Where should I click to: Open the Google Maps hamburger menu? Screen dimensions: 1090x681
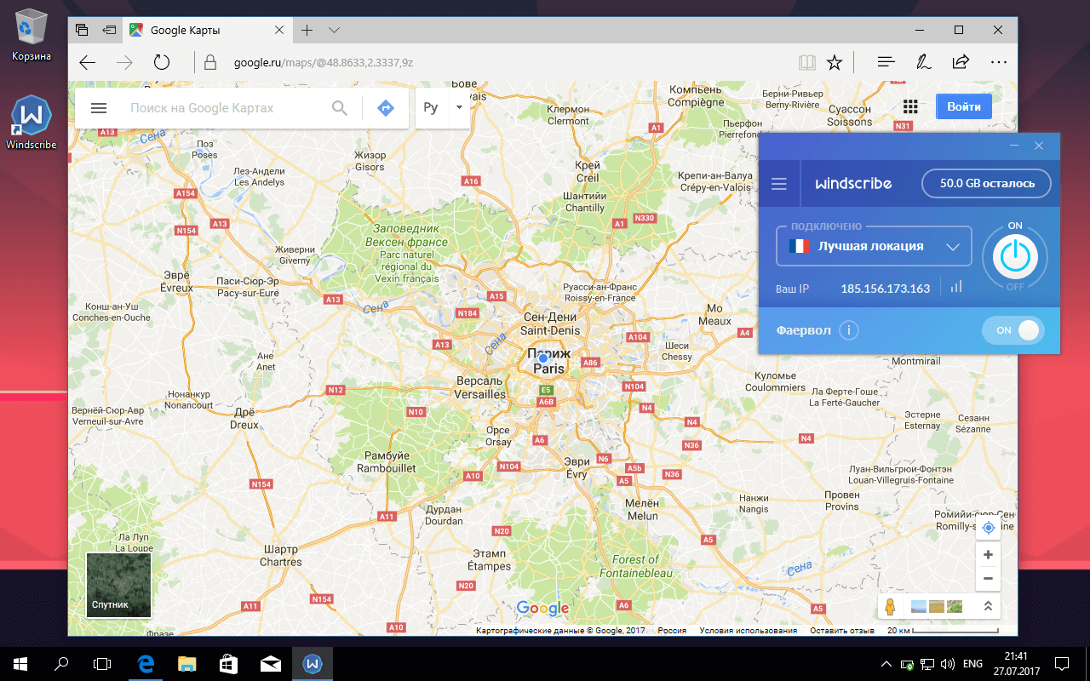(99, 108)
